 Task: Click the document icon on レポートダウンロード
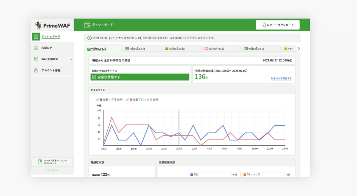(264, 25)
